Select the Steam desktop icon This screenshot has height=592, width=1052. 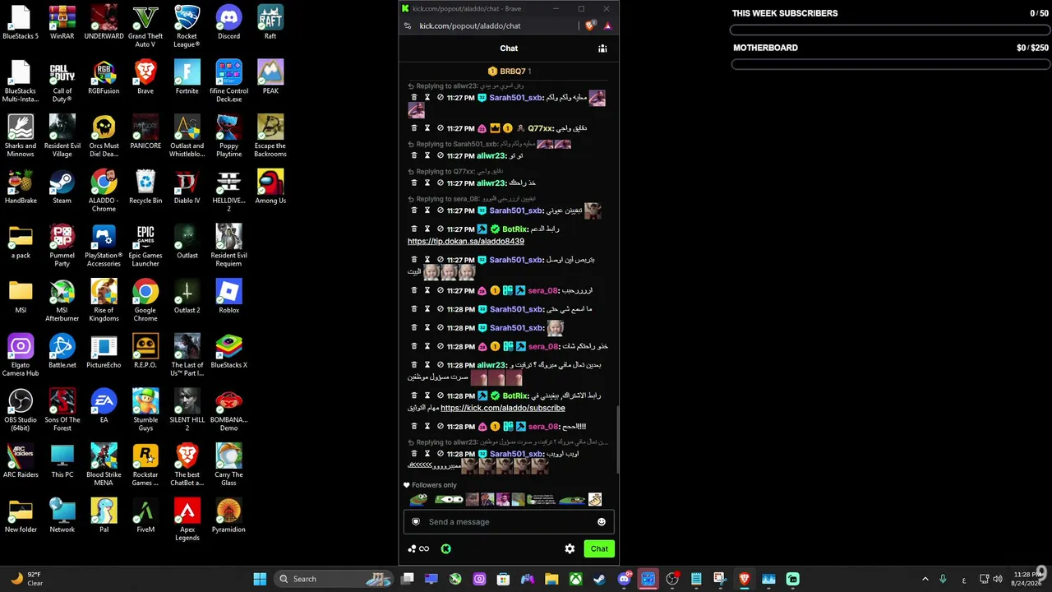(62, 187)
